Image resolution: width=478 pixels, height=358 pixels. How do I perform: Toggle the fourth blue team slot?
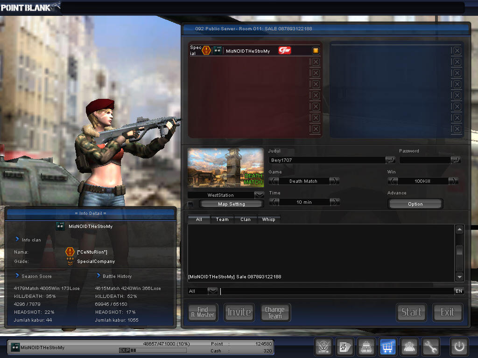(x=457, y=84)
